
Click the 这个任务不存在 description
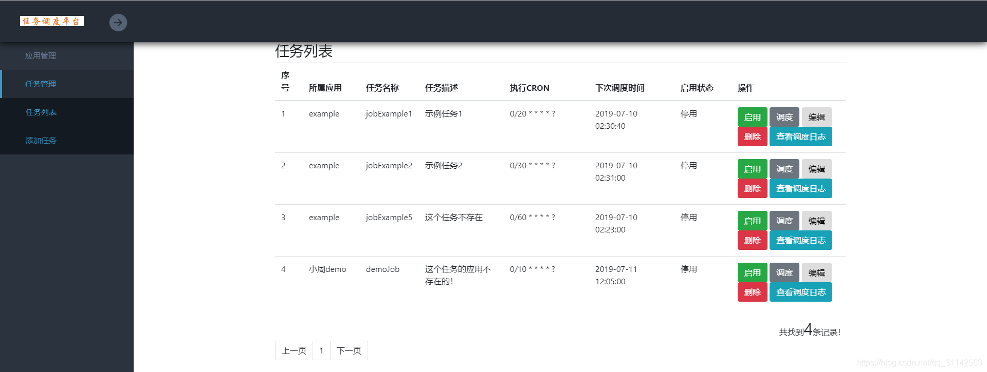point(454,218)
